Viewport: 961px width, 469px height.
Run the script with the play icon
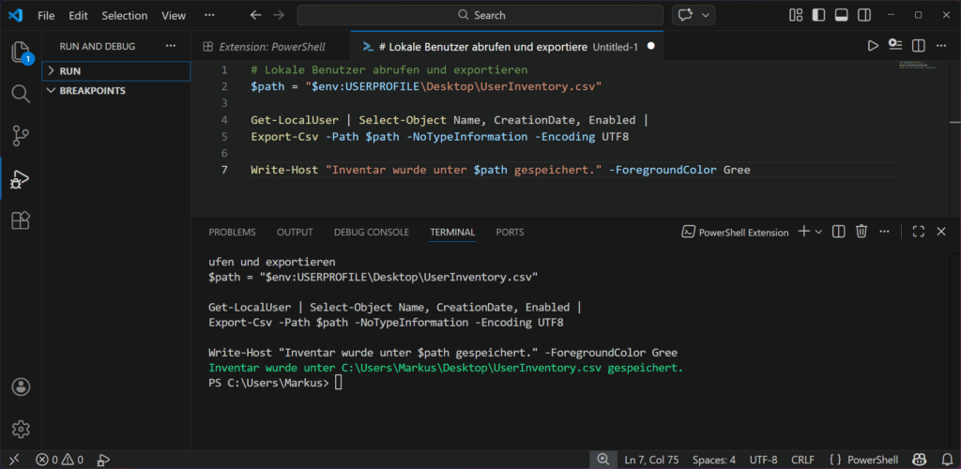click(873, 46)
